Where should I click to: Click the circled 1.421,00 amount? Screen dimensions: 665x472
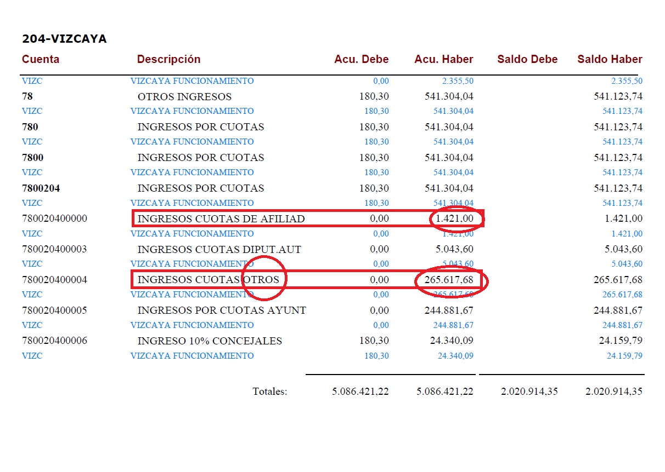pyautogui.click(x=454, y=219)
